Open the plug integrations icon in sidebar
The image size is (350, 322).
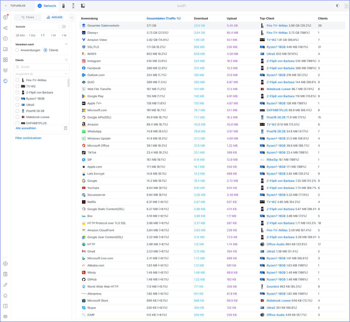[x=5, y=285]
